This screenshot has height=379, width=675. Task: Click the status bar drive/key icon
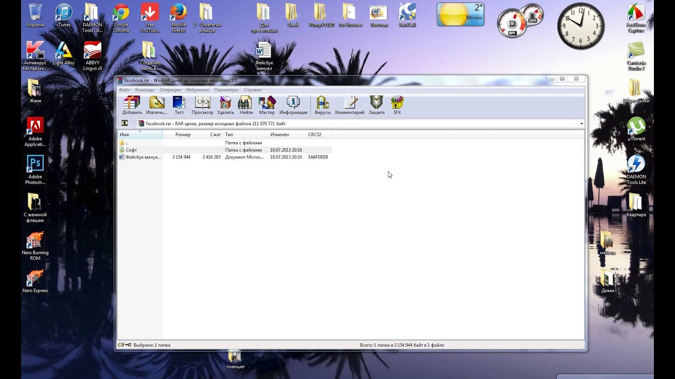(124, 345)
